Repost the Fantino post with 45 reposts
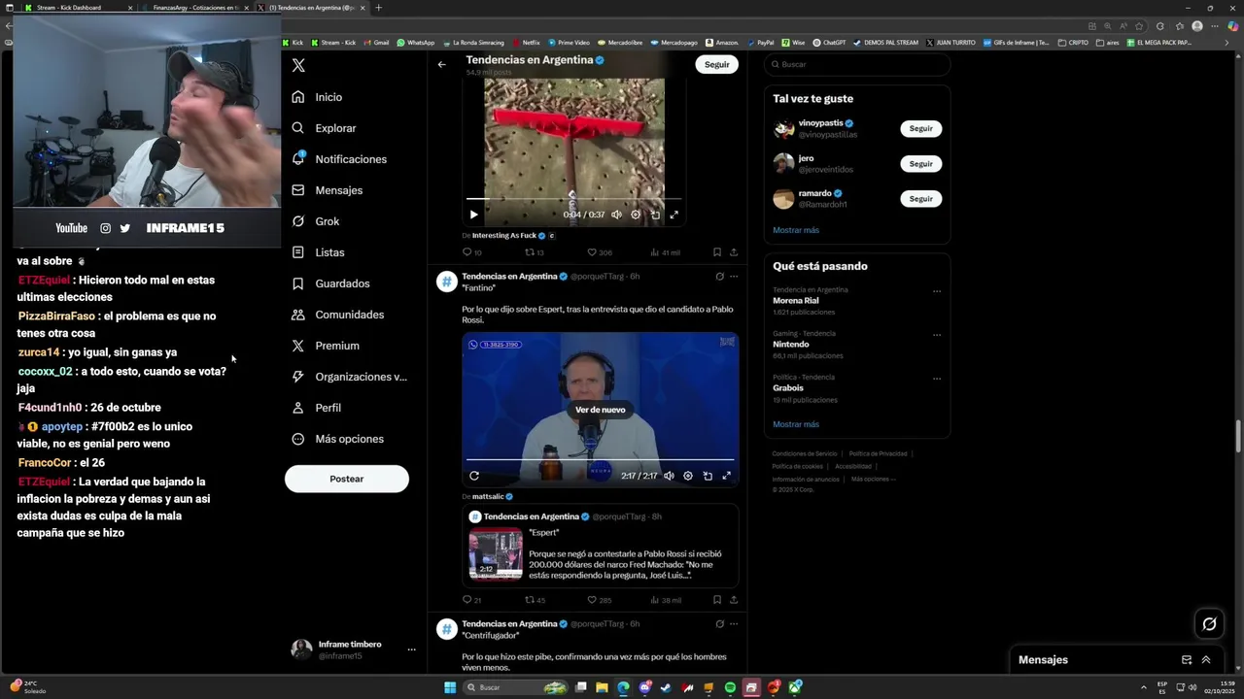Viewport: 1244px width, 699px height. coord(536,600)
